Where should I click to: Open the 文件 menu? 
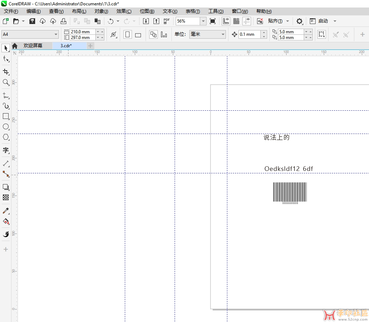pyautogui.click(x=11, y=11)
